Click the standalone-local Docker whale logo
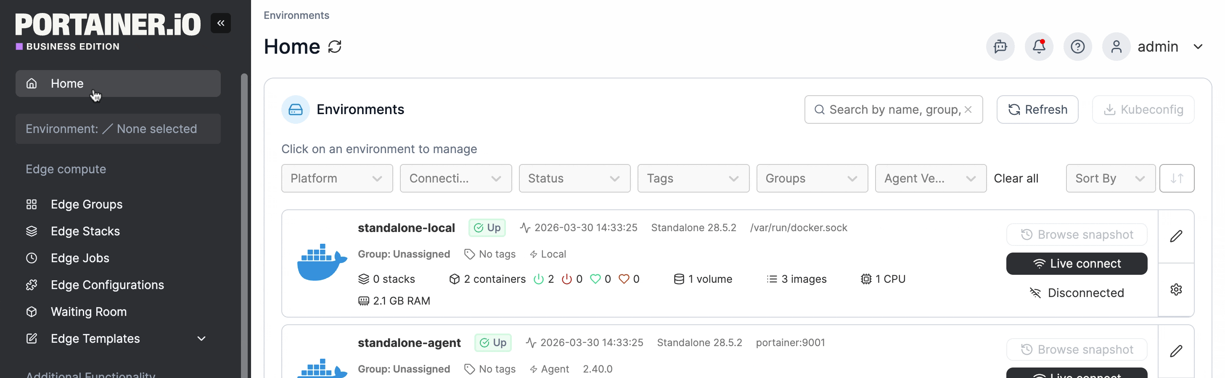Screen dimensions: 1225x378 [322, 262]
